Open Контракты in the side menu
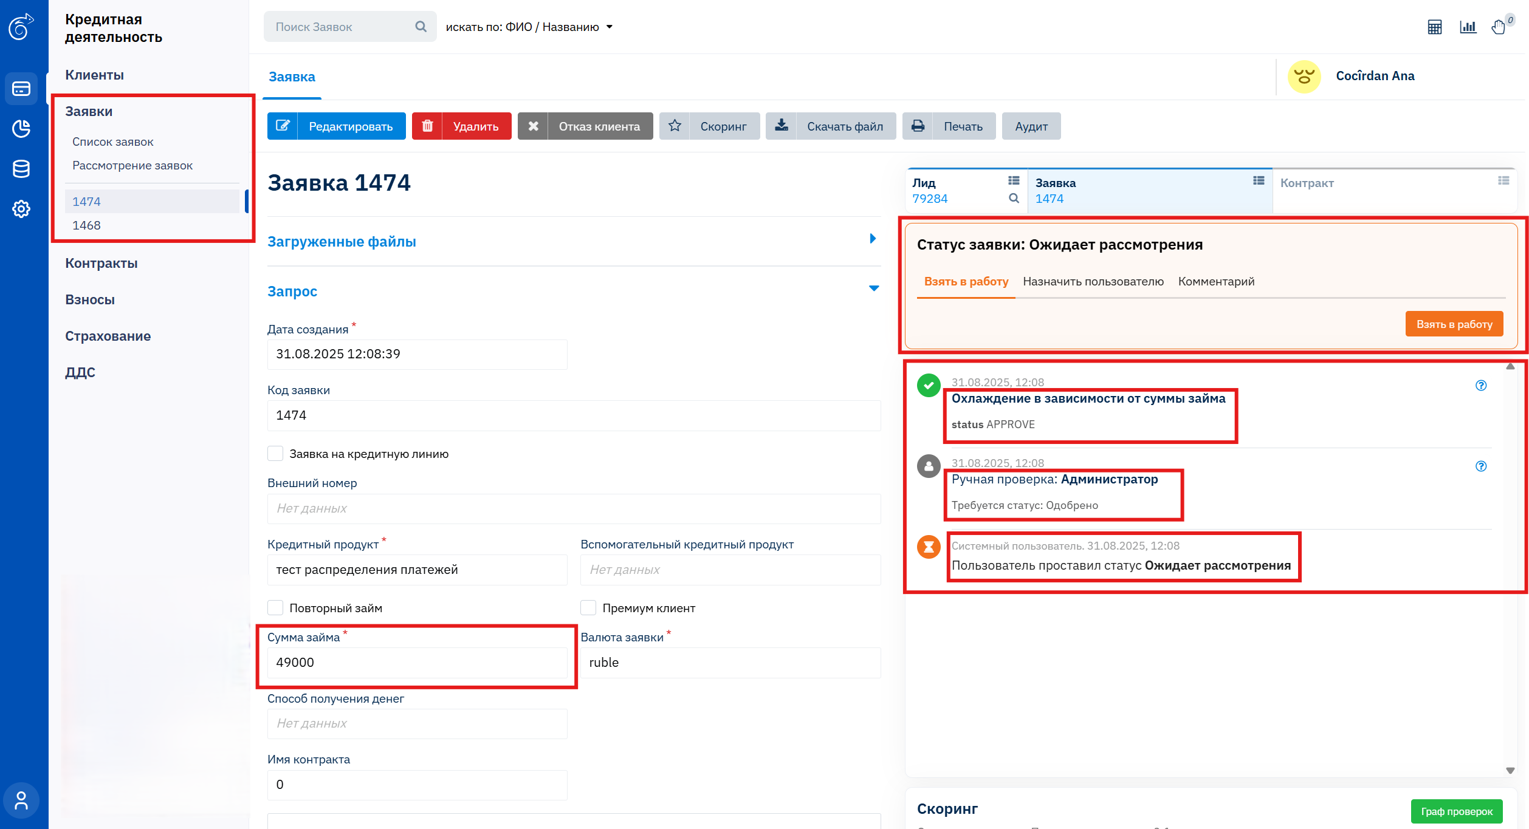This screenshot has height=829, width=1529. point(101,263)
